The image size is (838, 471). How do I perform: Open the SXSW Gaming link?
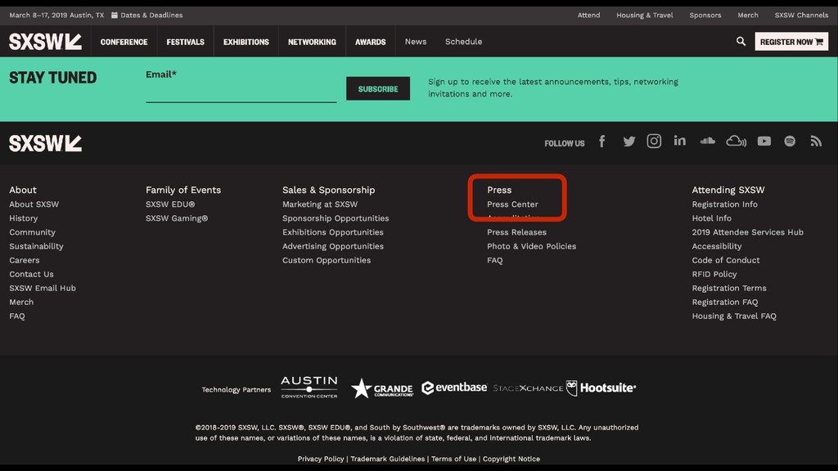tap(177, 218)
